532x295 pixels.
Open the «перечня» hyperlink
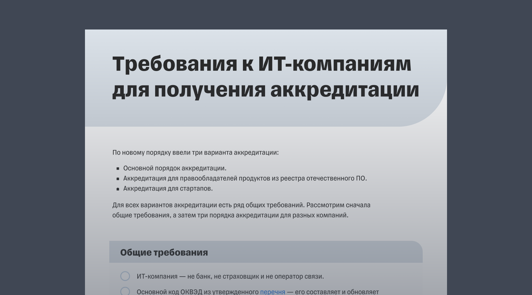(x=272, y=293)
